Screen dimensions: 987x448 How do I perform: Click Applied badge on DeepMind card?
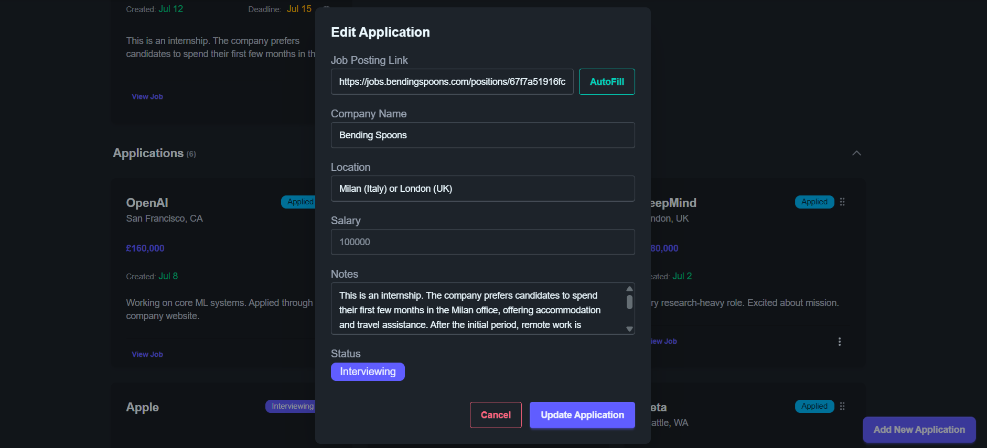pyautogui.click(x=814, y=202)
